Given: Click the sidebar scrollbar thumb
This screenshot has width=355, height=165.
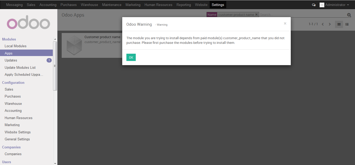Looking at the screenshot, I should pyautogui.click(x=55, y=66).
